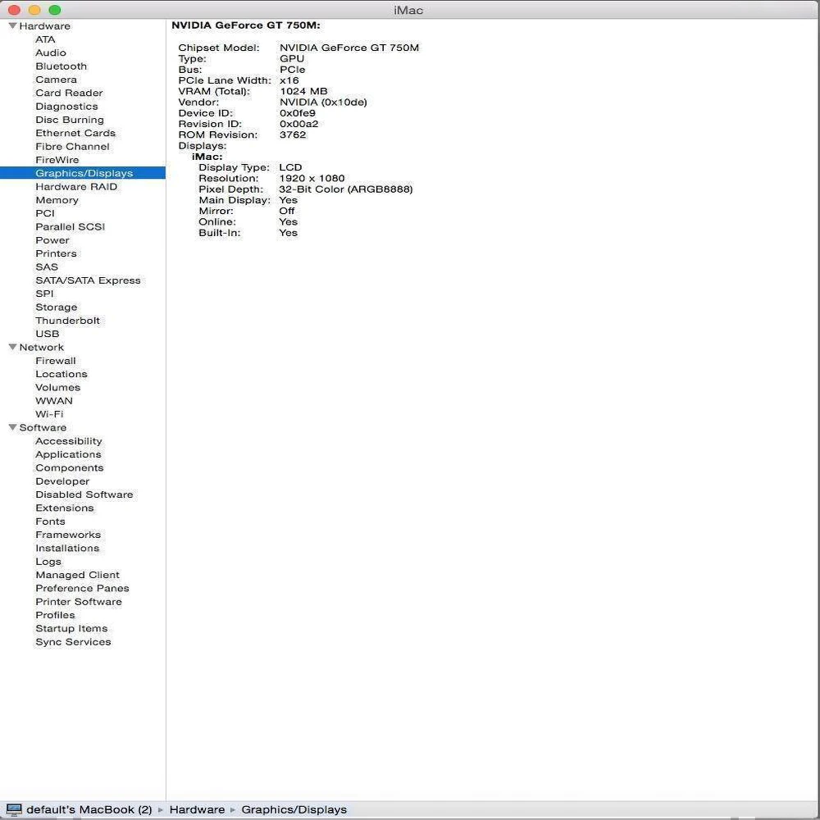820x820 pixels.
Task: Open Frameworks entry
Action: pyautogui.click(x=68, y=535)
